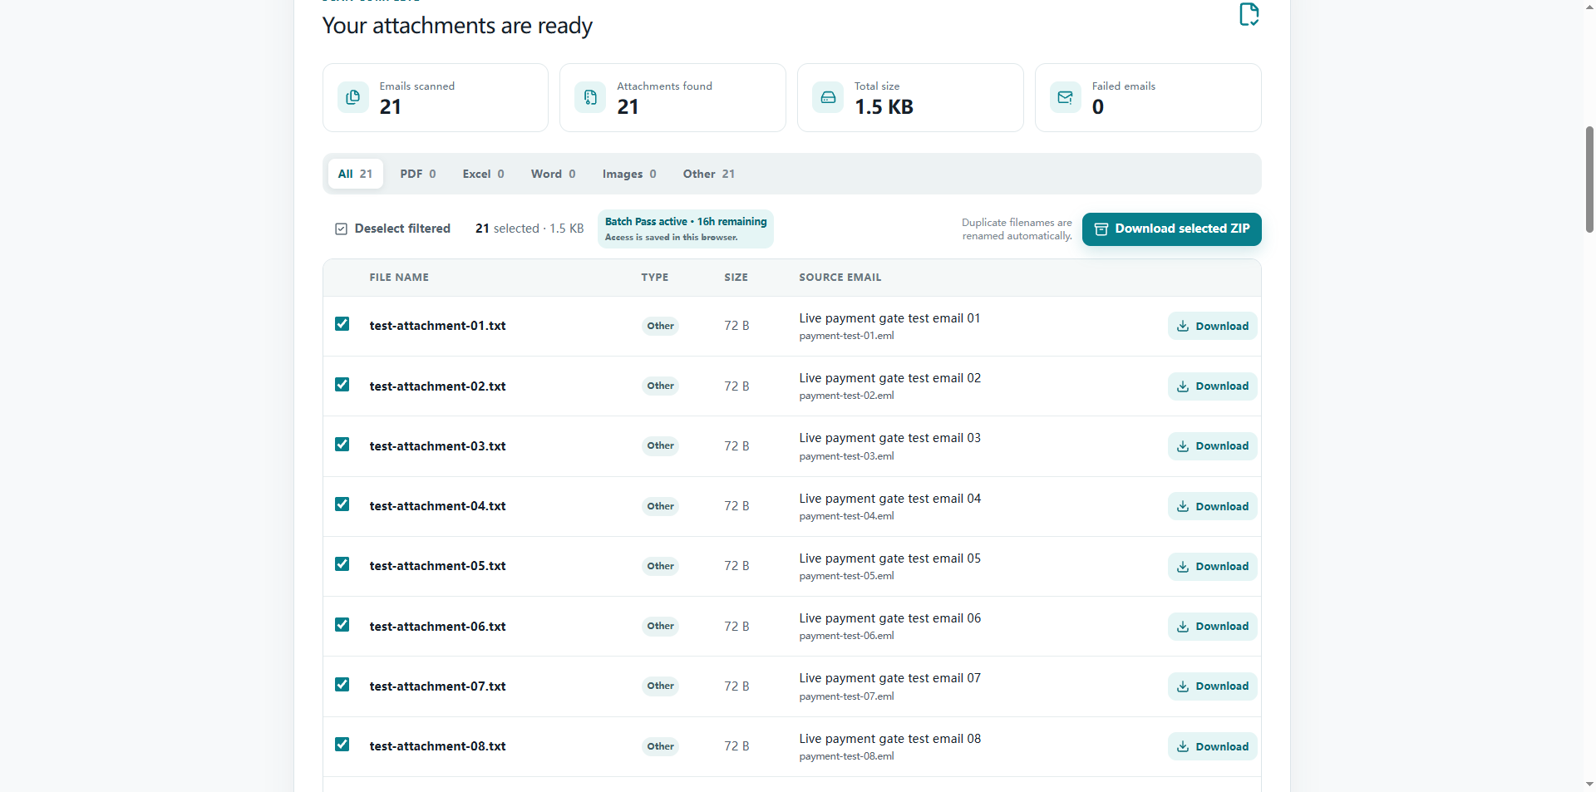Select the Images filter tab

[629, 174]
